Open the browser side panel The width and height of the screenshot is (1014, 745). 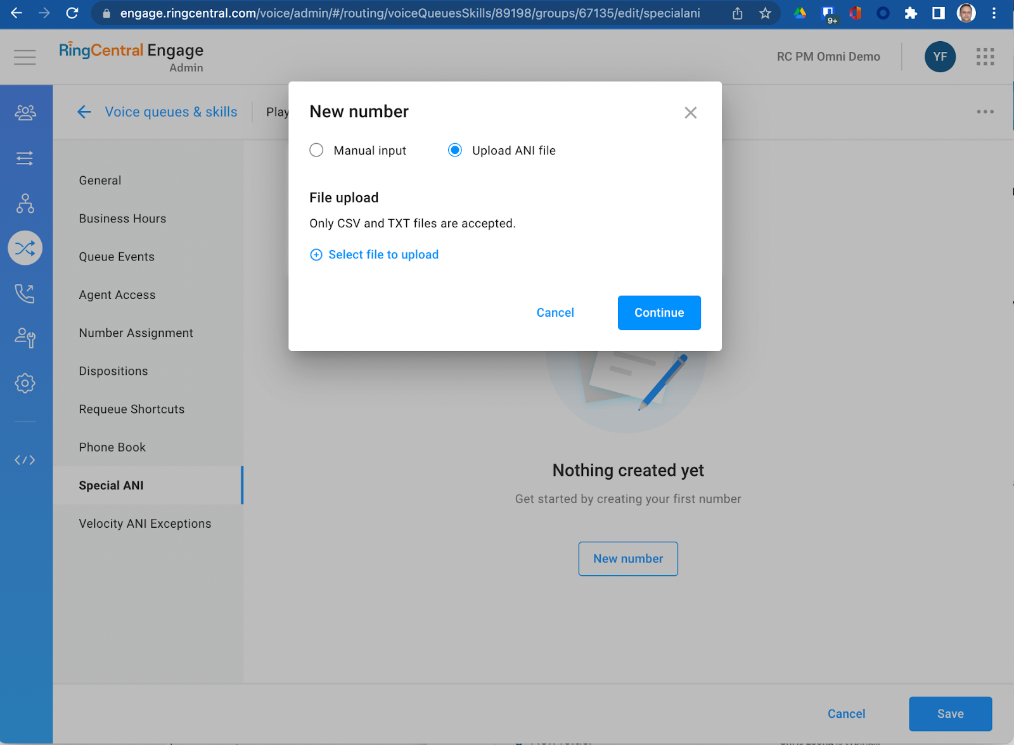click(x=939, y=13)
